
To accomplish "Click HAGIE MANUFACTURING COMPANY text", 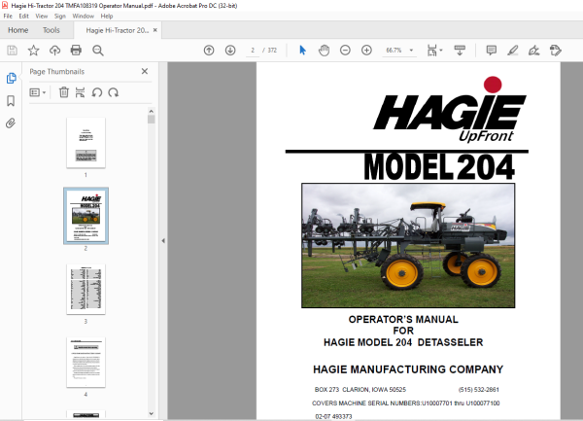I will pos(408,369).
